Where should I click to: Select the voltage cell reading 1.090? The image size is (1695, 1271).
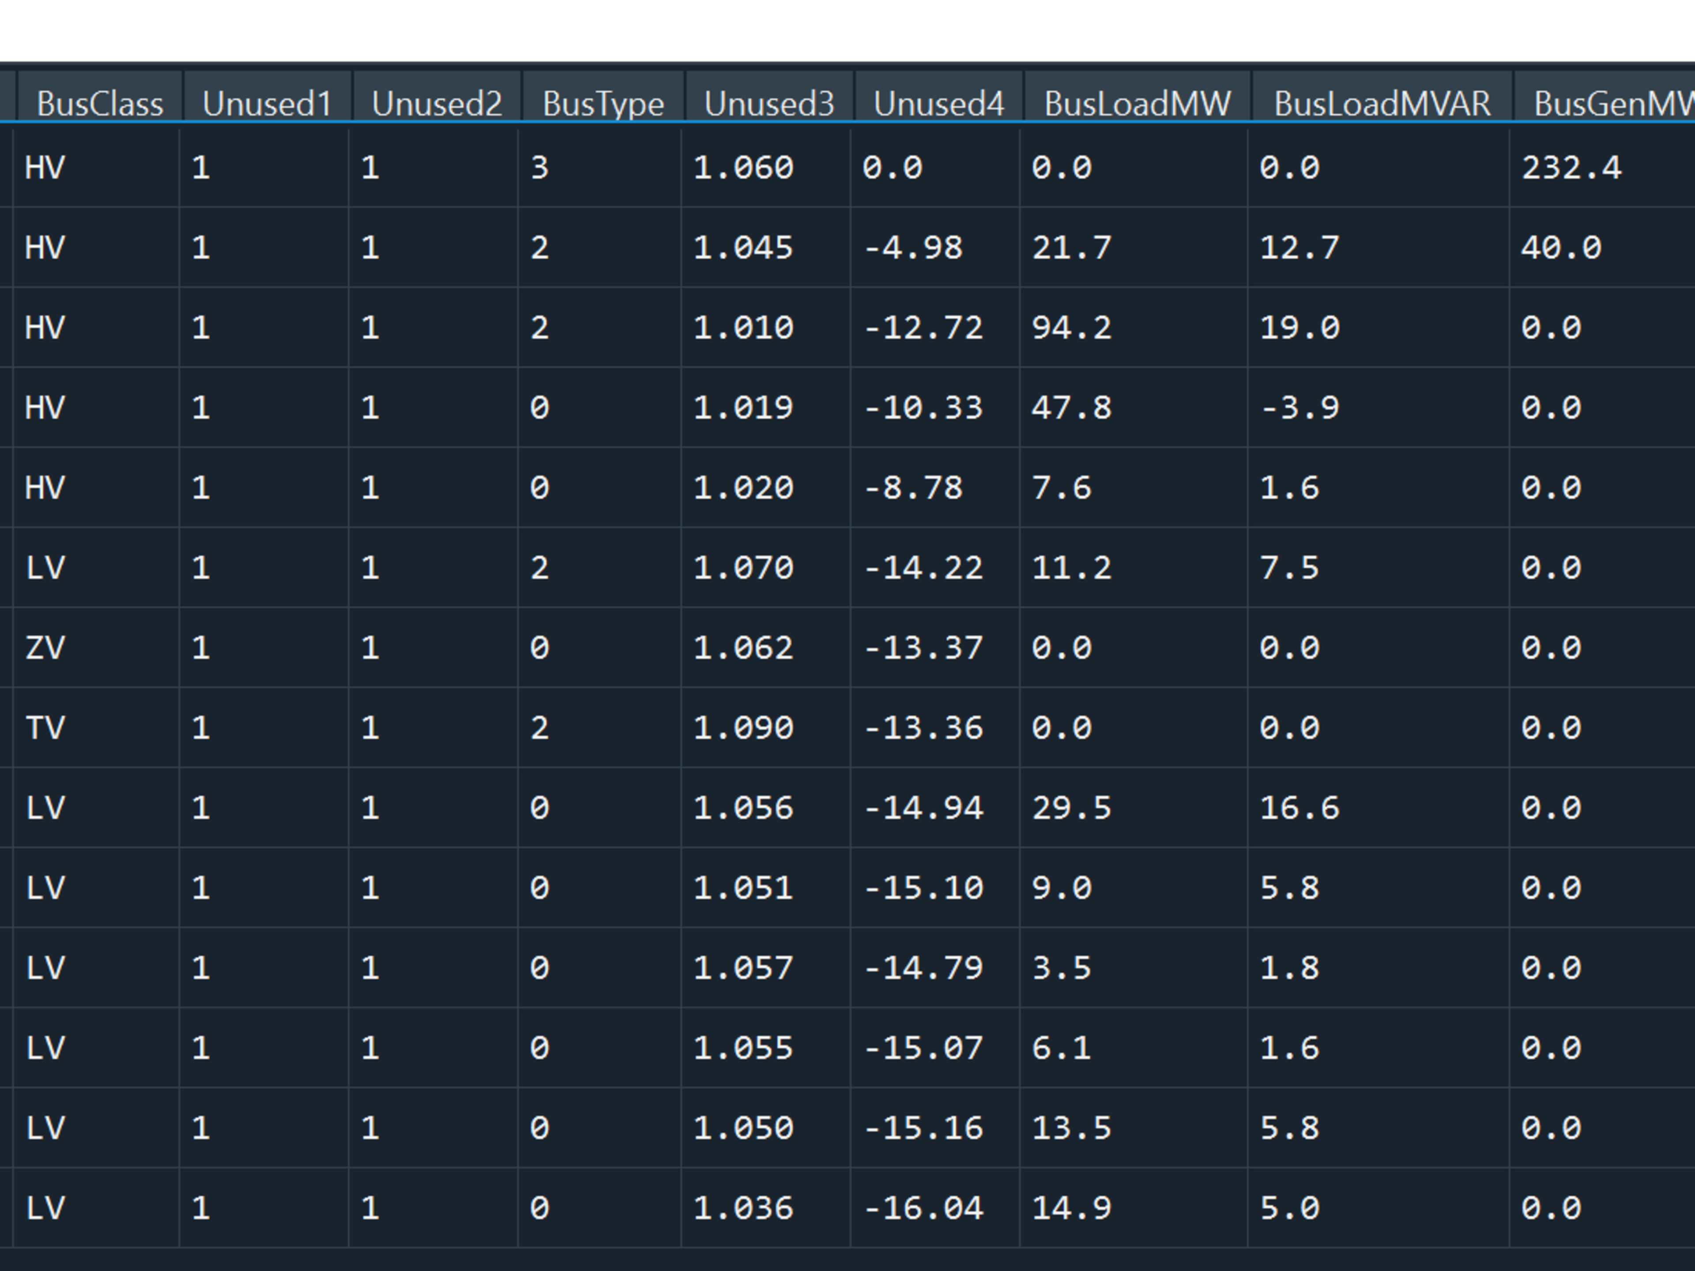742,728
